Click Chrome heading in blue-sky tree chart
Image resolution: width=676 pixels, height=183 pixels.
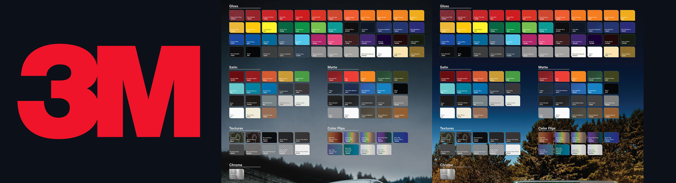click(446, 165)
